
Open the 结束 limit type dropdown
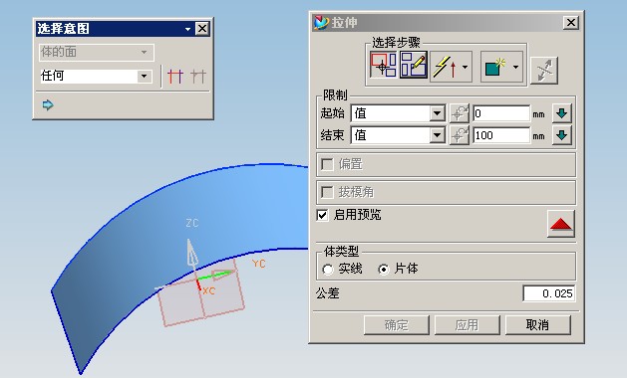tap(438, 135)
